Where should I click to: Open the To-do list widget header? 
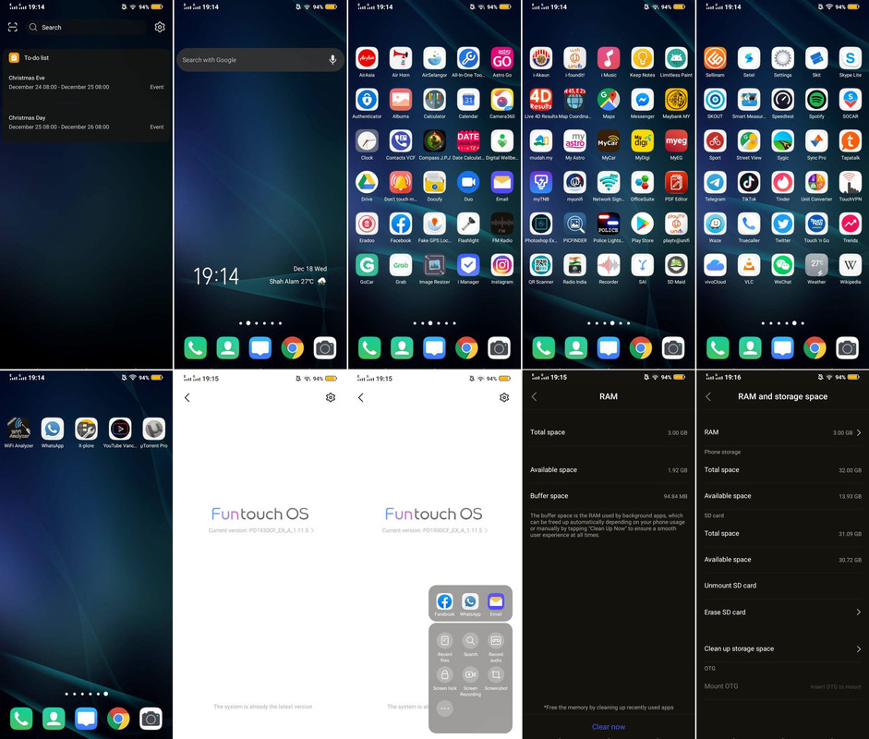point(87,57)
